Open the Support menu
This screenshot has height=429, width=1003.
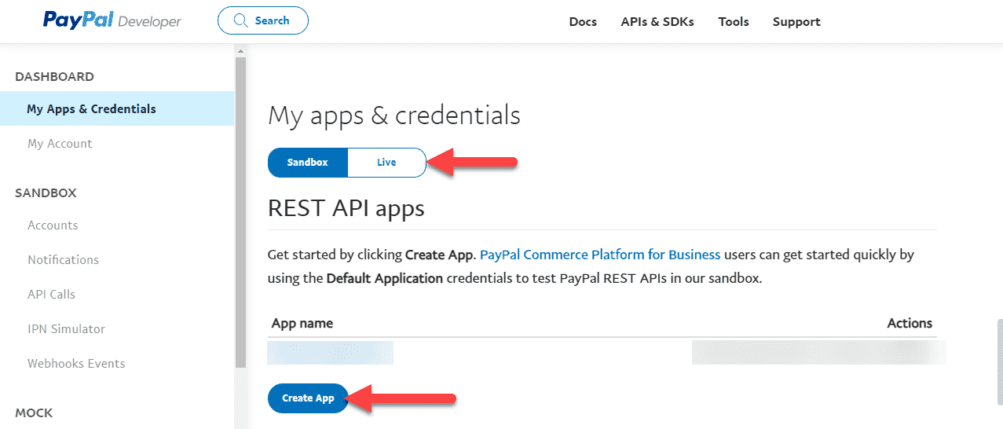coord(796,22)
